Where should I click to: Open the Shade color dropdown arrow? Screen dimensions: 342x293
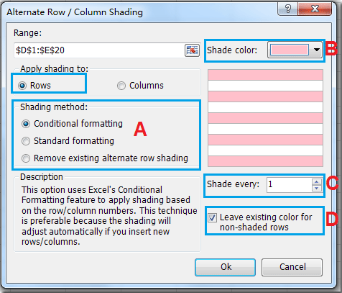tap(317, 50)
